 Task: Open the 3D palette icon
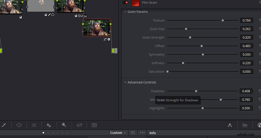94,125
